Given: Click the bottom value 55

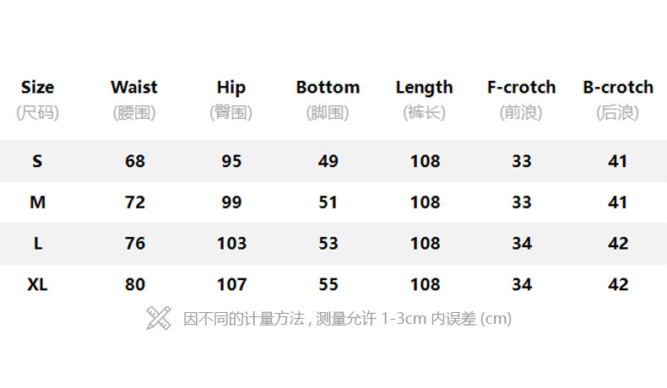Looking at the screenshot, I should (x=328, y=284).
